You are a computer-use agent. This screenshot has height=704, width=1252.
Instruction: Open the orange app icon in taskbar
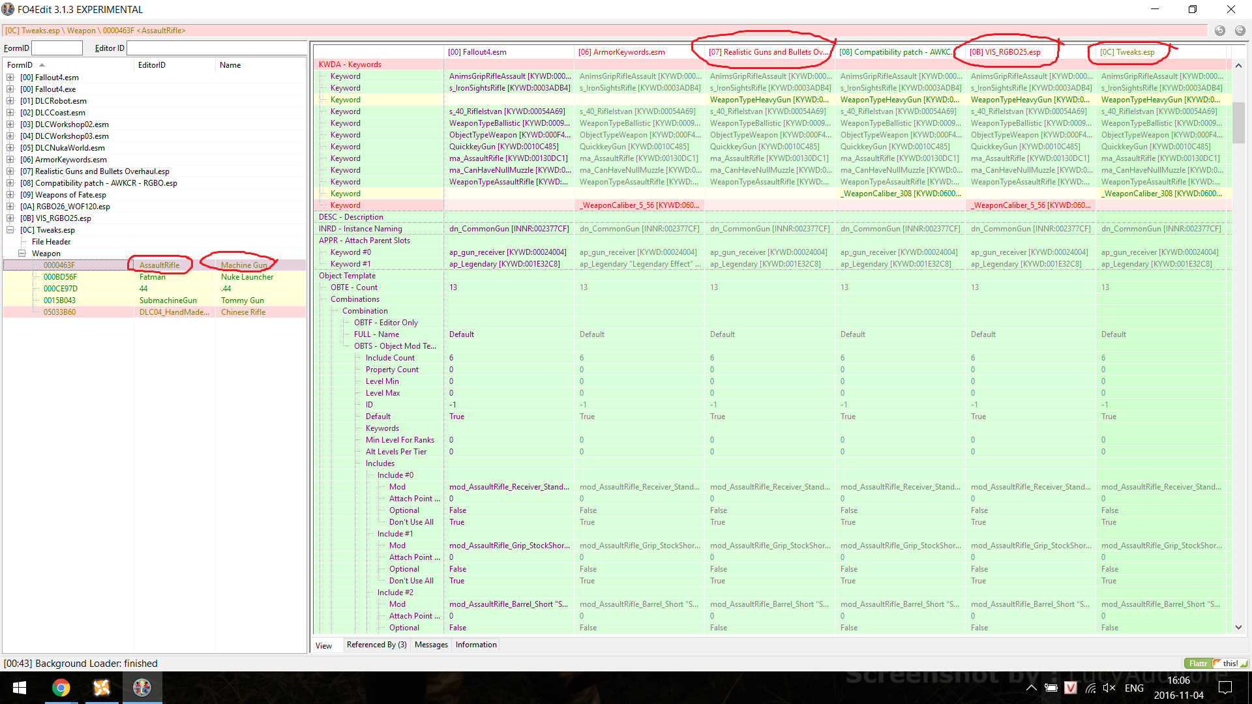pyautogui.click(x=102, y=688)
